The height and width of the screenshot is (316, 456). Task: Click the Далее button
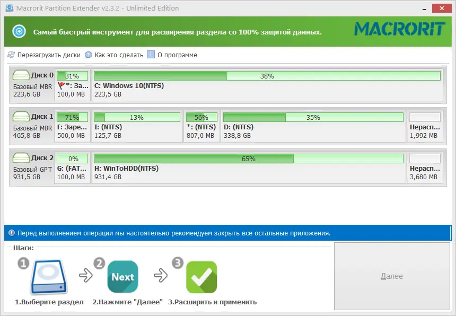[x=392, y=276]
